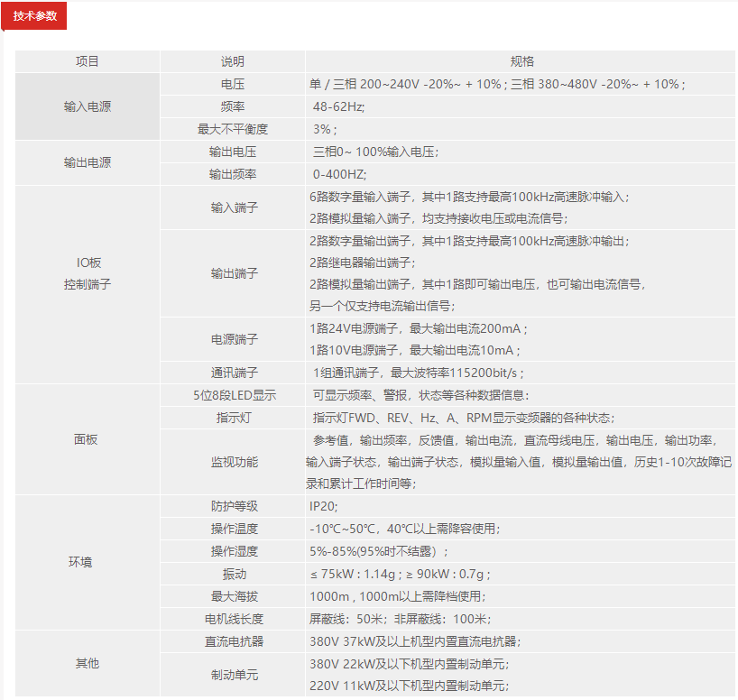738x700 pixels.
Task: Click the 其他 category cell
Action: coord(88,663)
